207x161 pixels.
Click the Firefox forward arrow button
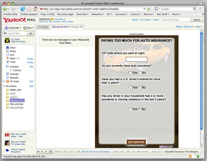[x=13, y=9]
